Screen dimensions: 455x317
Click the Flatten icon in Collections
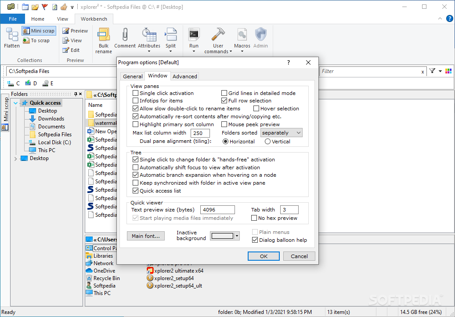coord(12,34)
